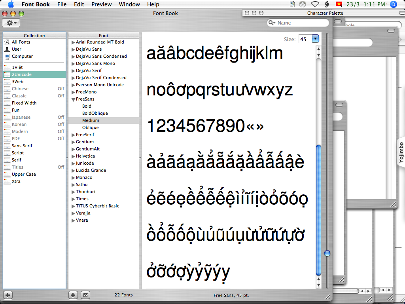Click the Serif collection icon
405x304 pixels.
tap(7, 160)
